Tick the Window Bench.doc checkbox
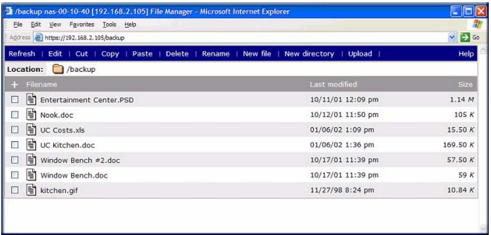491x235 pixels. click(15, 175)
